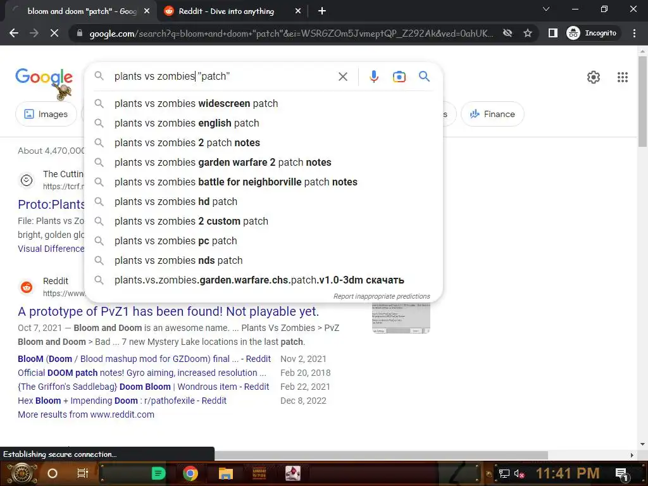Viewport: 648px width, 486px height.
Task: Choose suggestion garden.warfare.chs.patch.v1.0-3dm скачать
Action: pos(263,280)
